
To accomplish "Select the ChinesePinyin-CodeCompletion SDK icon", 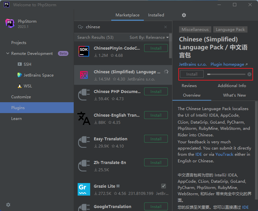I will [x=84, y=51].
